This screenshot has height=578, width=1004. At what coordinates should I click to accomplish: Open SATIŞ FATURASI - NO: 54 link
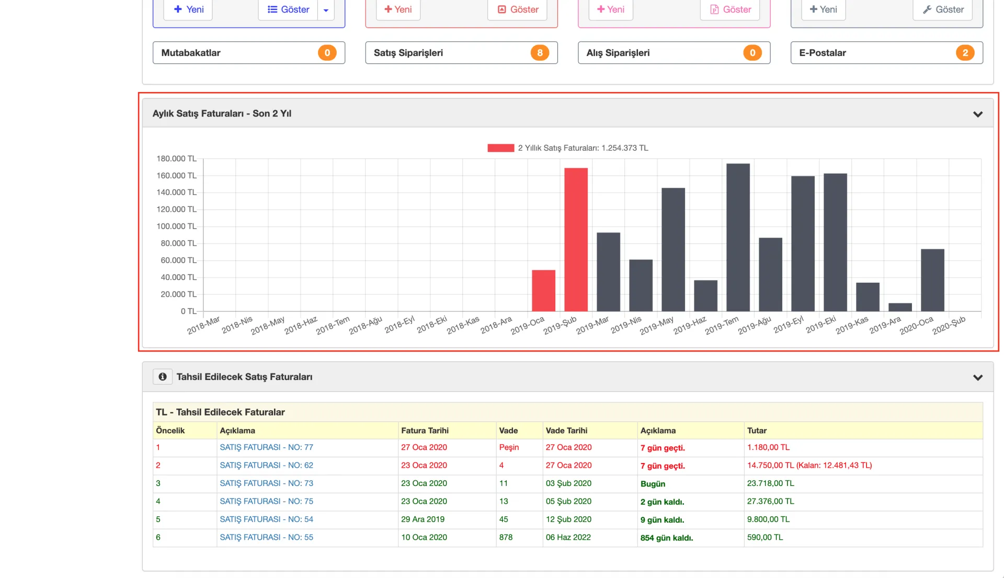[x=267, y=519]
